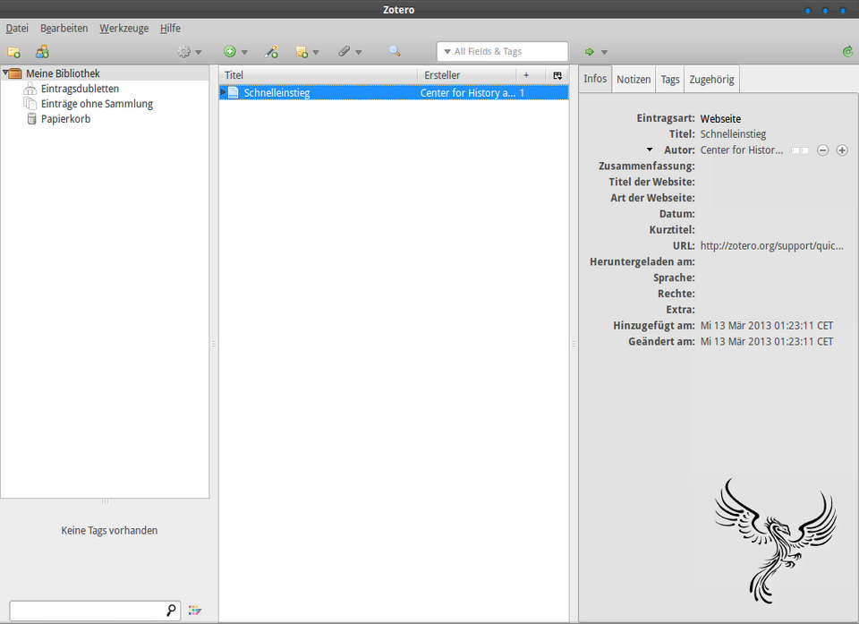The width and height of the screenshot is (859, 624).
Task: Open the Werkzeuge menu
Action: click(123, 28)
